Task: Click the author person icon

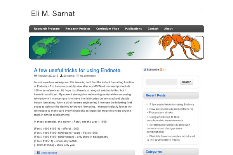Action: (61, 76)
